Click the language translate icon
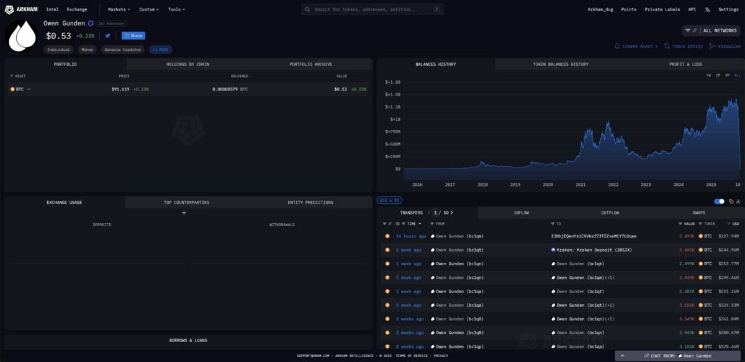745x362 pixels. click(707, 9)
